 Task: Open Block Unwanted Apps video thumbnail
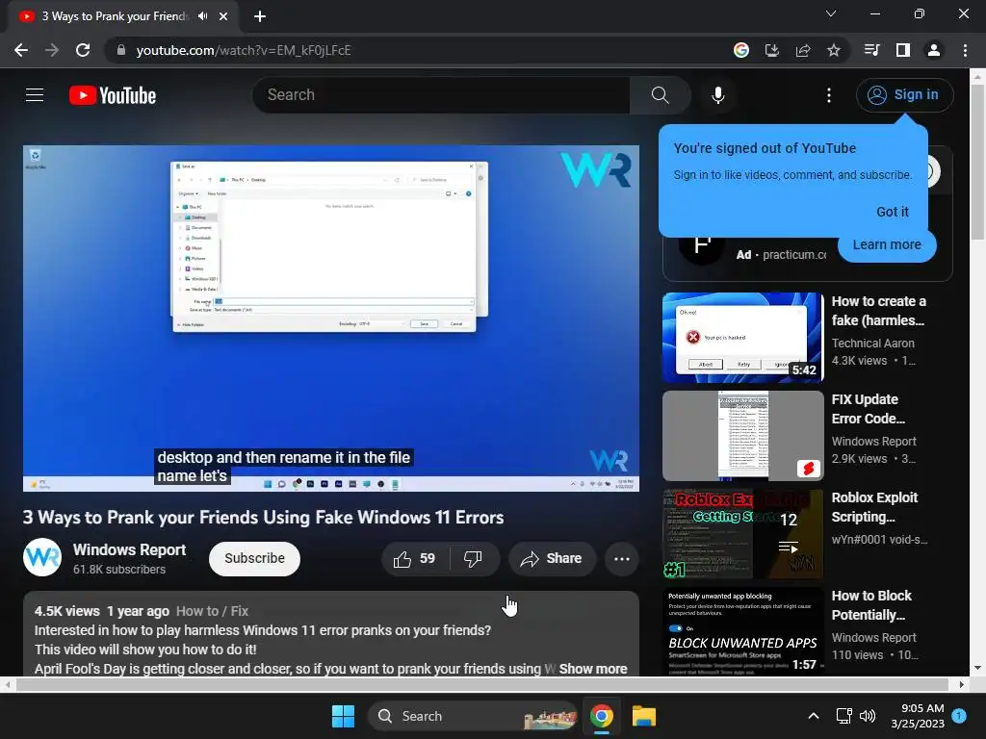point(742,631)
